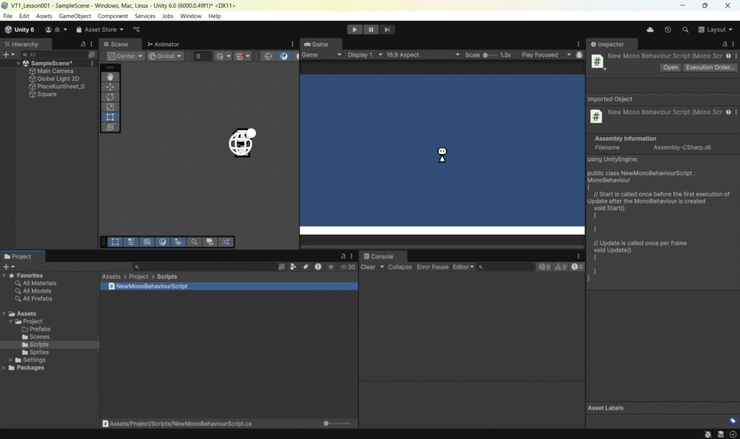Click the Game view gizmos bug icon
740x439 pixels.
click(x=579, y=55)
